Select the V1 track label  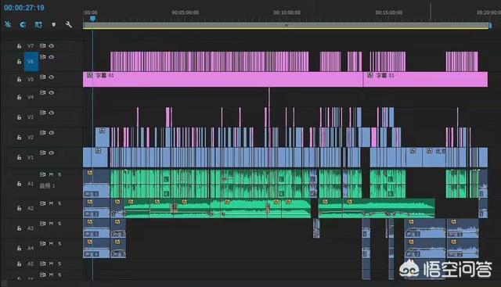point(31,157)
